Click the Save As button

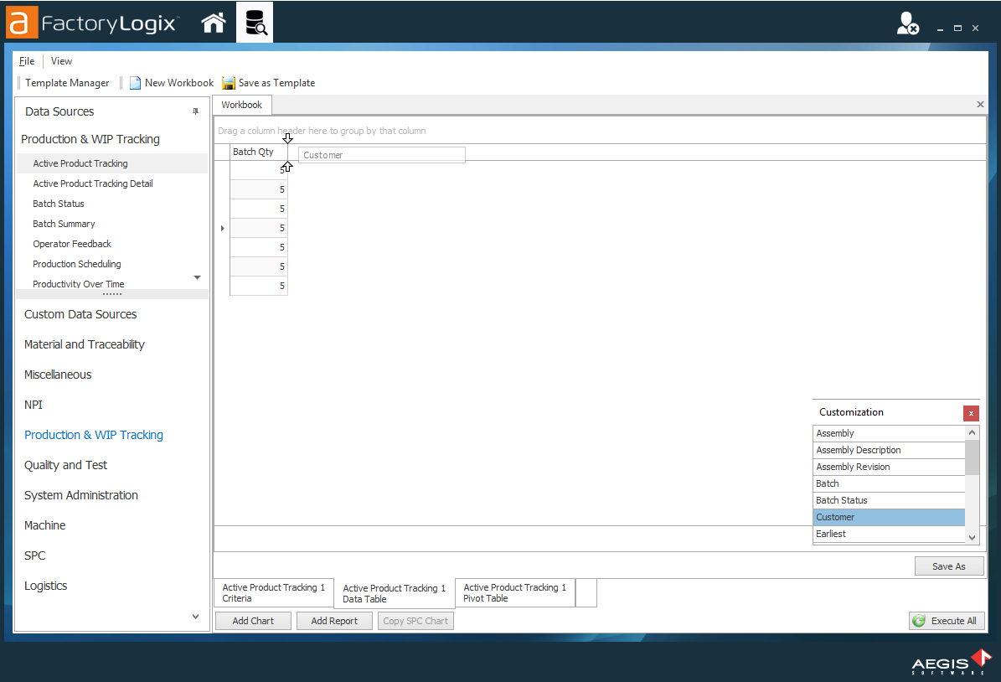[x=948, y=566]
